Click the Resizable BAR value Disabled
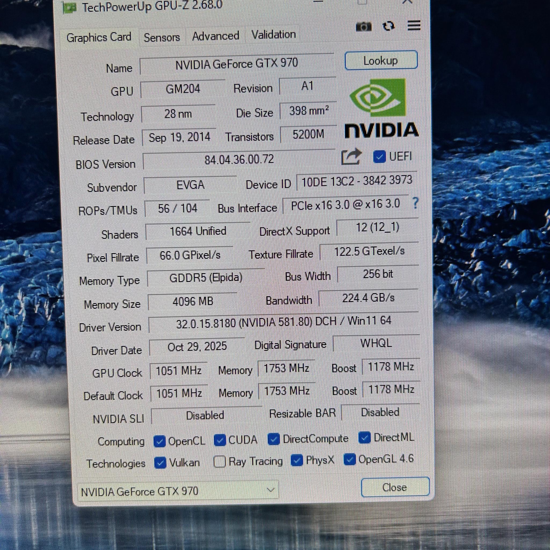This screenshot has width=550, height=550. (380, 412)
